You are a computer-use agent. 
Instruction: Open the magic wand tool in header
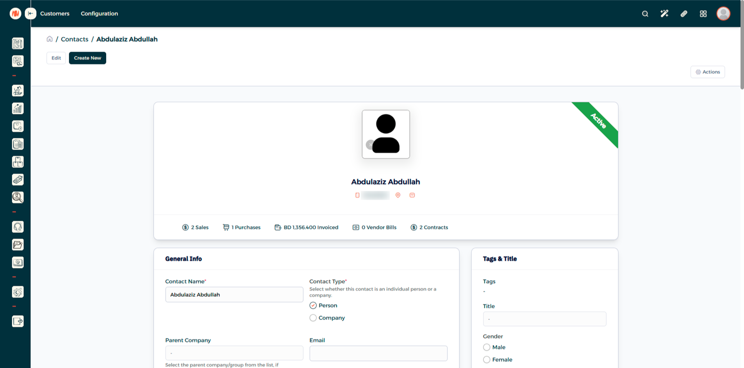(664, 14)
